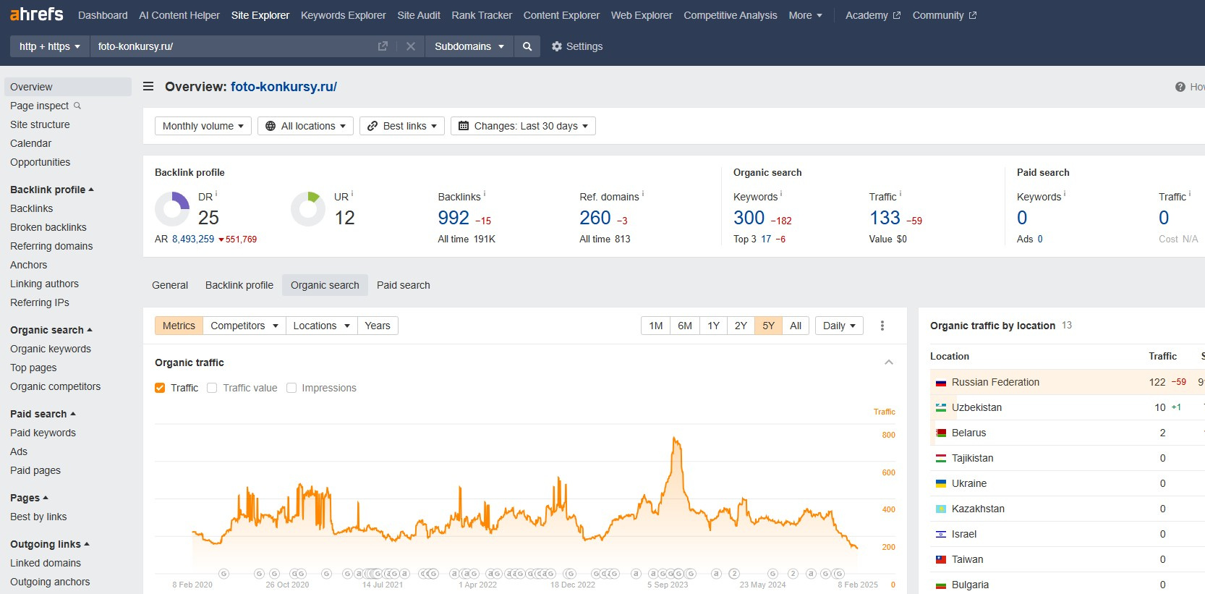1205x594 pixels.
Task: Click the Academy external link icon
Action: tap(897, 15)
